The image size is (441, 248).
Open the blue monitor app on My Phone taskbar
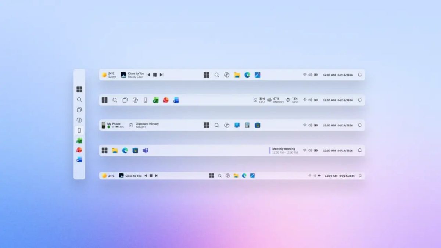tap(237, 125)
